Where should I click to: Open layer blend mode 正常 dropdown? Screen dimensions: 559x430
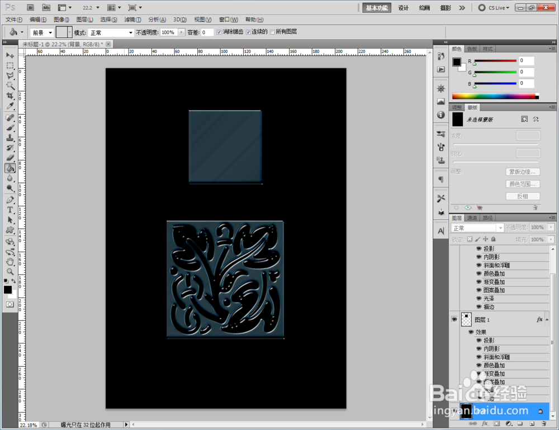point(477,228)
